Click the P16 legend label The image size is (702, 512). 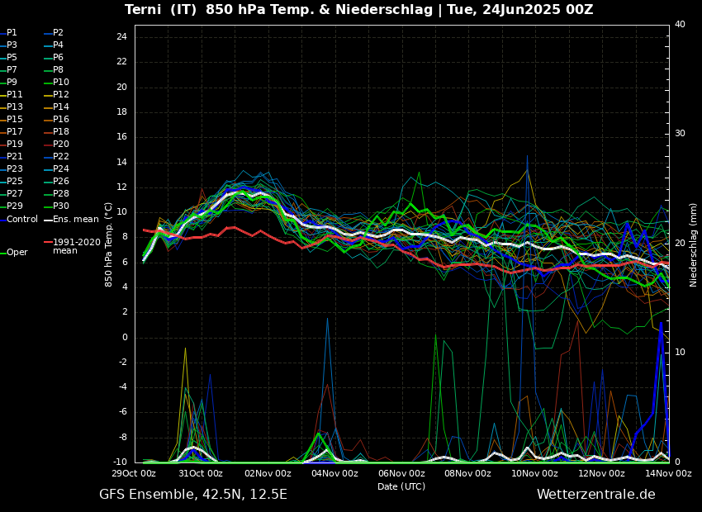click(x=60, y=120)
